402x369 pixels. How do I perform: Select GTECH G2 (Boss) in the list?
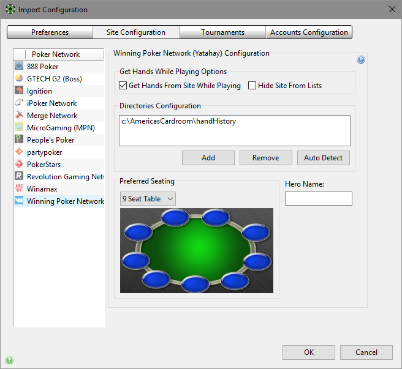point(59,78)
